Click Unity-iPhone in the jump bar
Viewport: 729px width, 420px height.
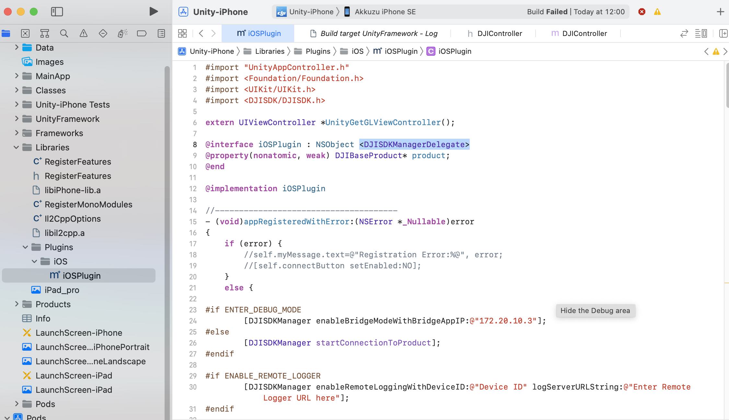(206, 51)
